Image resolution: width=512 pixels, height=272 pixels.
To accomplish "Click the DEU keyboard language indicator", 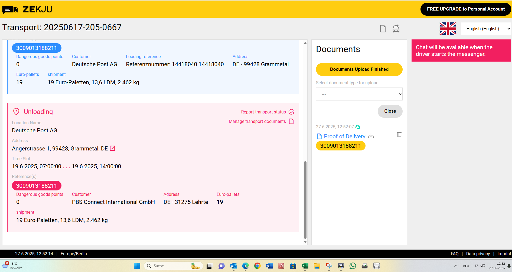I will click(466, 266).
